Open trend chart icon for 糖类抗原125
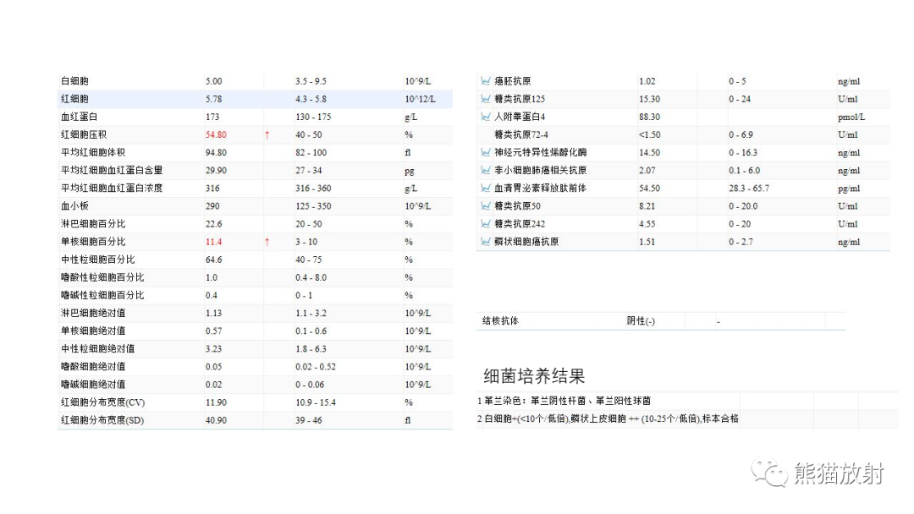The image size is (914, 514). (485, 99)
